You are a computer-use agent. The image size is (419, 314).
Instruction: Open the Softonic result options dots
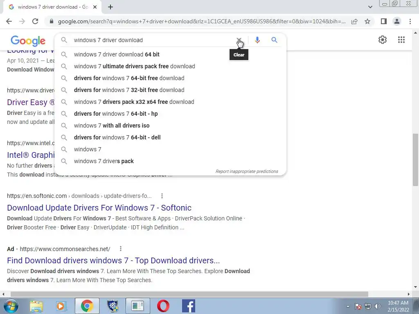tap(162, 196)
